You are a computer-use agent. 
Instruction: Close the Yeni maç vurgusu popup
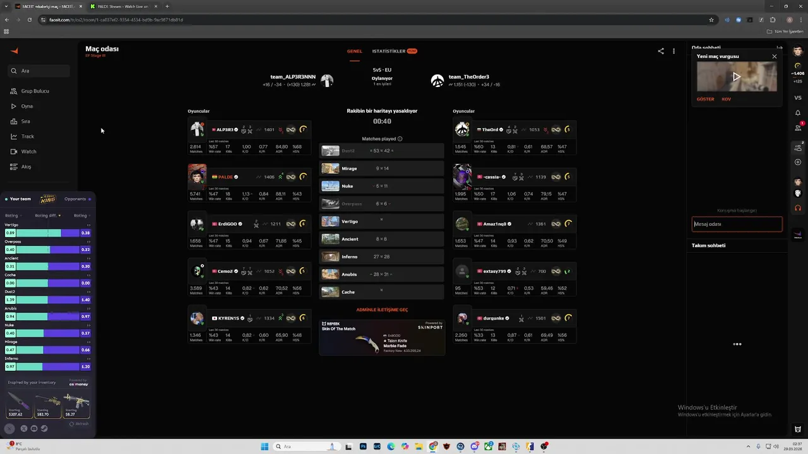tap(775, 57)
